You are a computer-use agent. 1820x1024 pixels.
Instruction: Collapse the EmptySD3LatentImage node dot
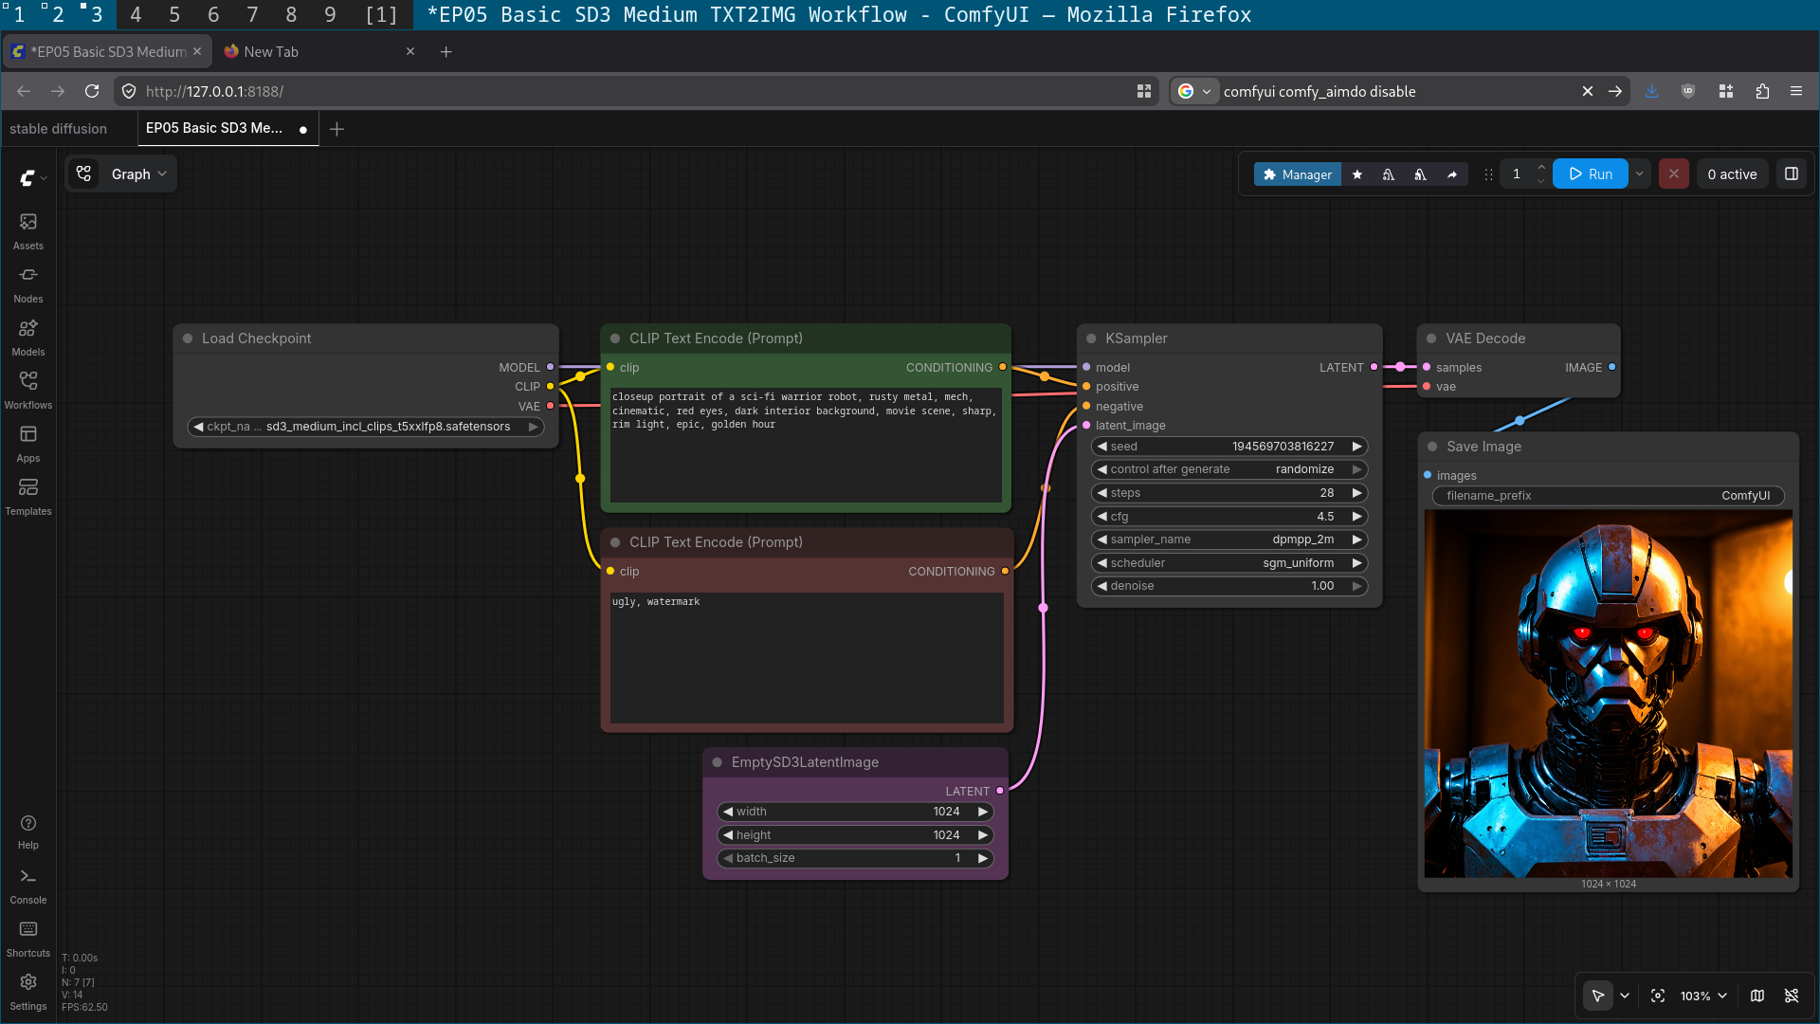coord(718,762)
